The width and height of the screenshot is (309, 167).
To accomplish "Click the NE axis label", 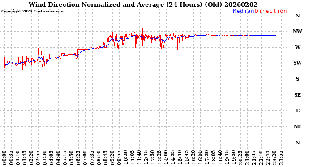I will (x=297, y=126).
